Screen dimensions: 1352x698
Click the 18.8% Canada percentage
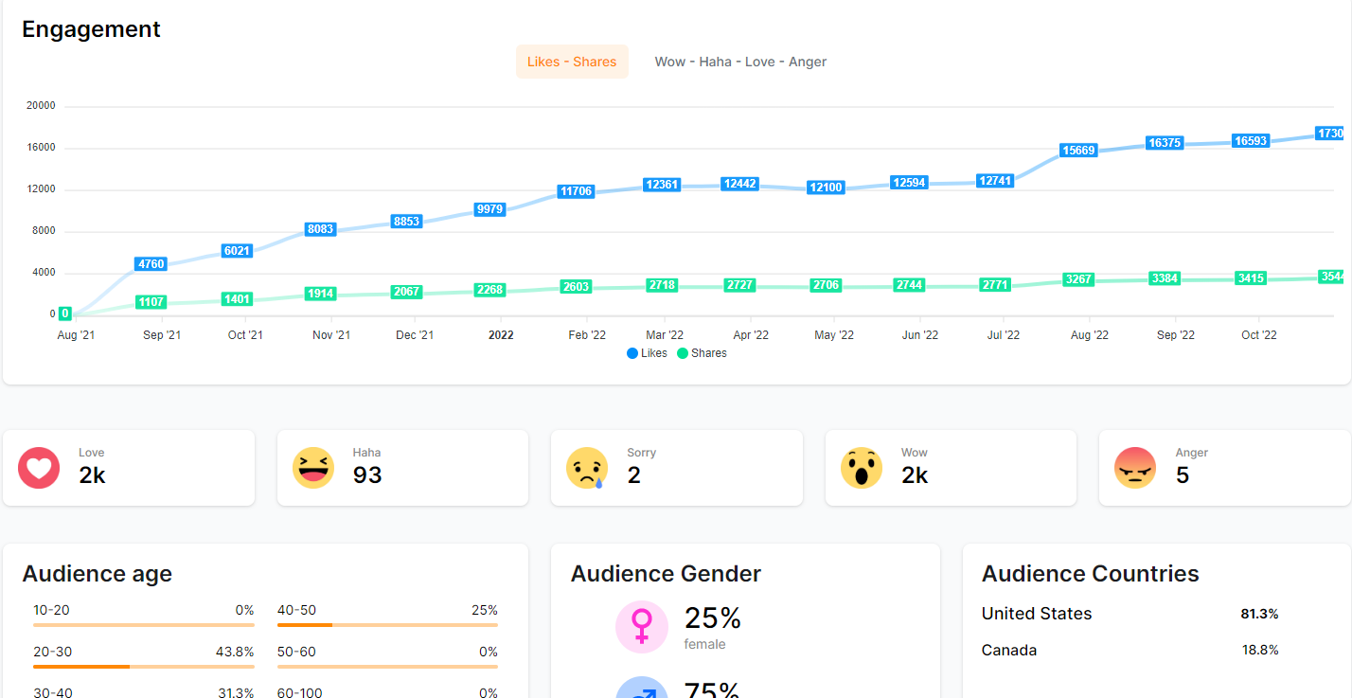click(x=1260, y=650)
